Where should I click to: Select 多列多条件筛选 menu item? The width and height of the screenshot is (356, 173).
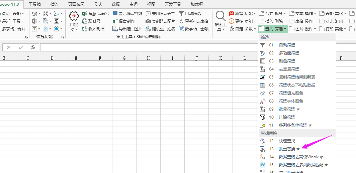coord(293,125)
